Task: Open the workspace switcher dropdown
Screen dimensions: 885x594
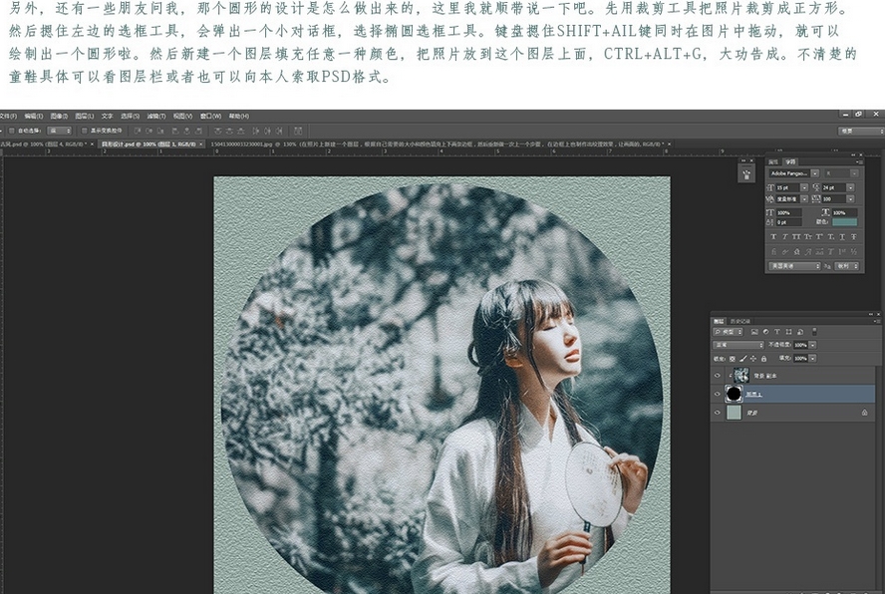Action: pos(861,131)
